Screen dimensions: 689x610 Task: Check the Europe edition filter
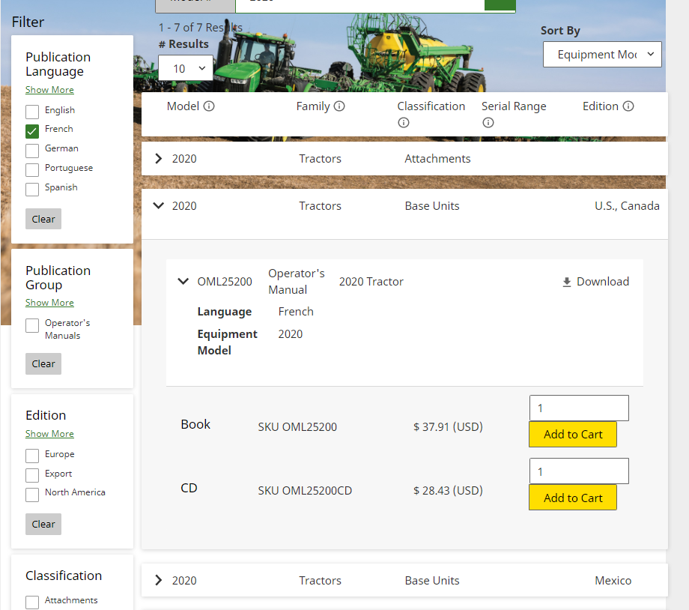pos(32,456)
